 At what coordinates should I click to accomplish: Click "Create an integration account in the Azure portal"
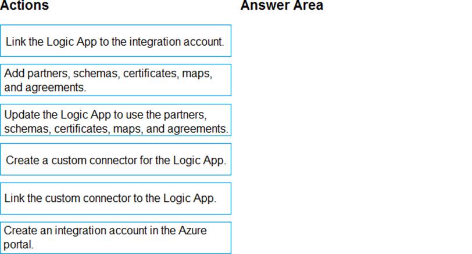click(116, 237)
